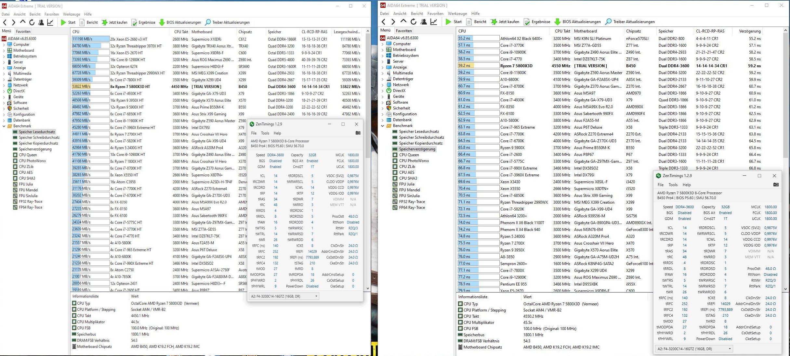Take screenshot with camera icon in left ZenTimings
Image resolution: width=790 pixels, height=356 pixels.
coord(358,133)
